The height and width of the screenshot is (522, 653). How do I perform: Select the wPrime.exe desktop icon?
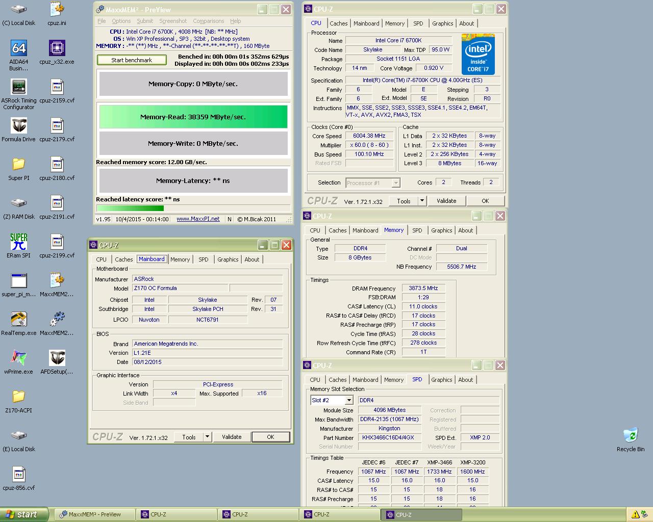19,362
